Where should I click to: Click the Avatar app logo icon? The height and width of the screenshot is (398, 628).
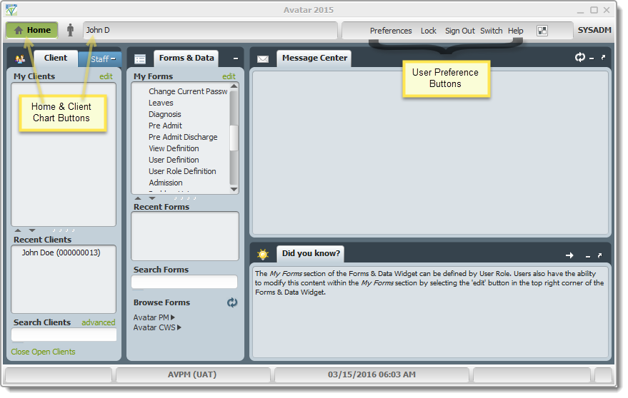11,9
